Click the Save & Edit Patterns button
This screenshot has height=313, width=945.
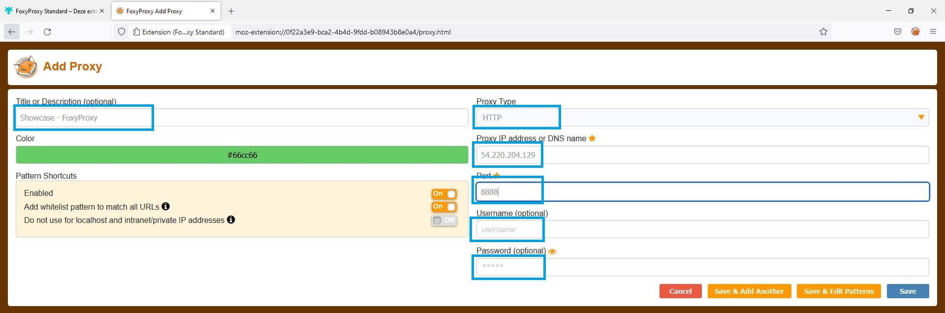point(839,291)
